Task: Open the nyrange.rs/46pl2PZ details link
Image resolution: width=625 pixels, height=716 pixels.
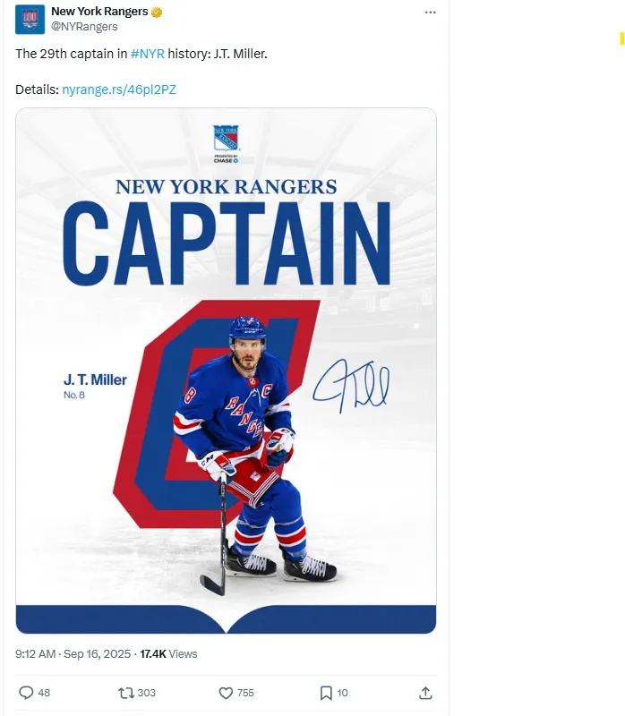Action: (119, 89)
